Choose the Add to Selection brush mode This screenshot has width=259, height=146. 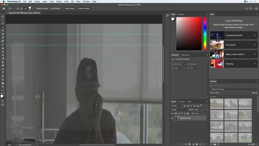point(21,9)
